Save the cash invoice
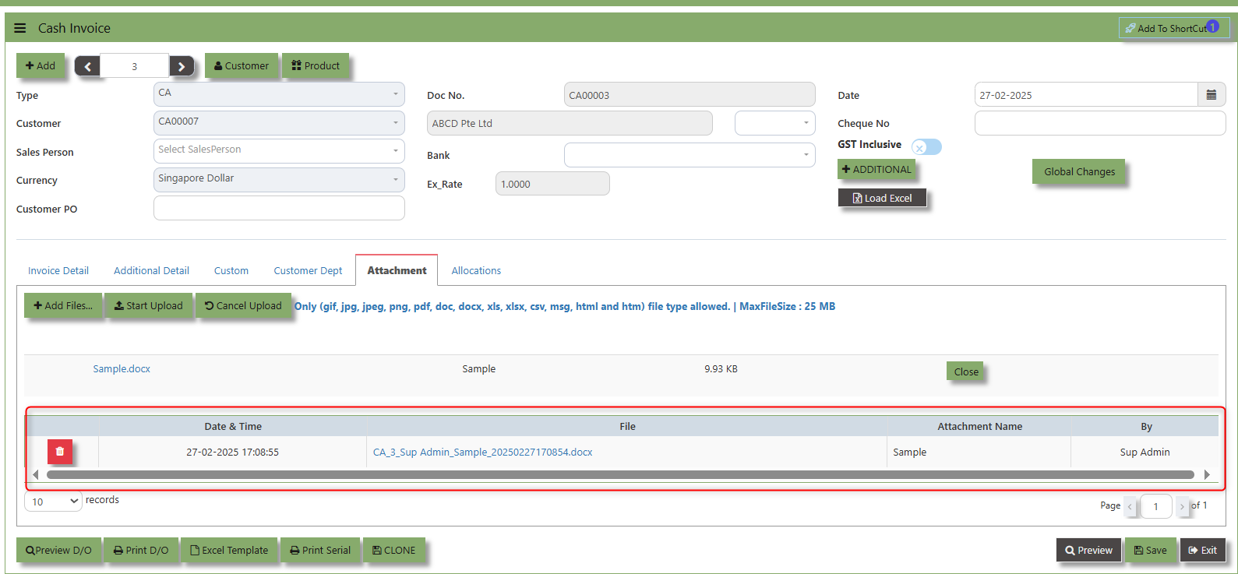Image resolution: width=1238 pixels, height=574 pixels. [x=1150, y=550]
